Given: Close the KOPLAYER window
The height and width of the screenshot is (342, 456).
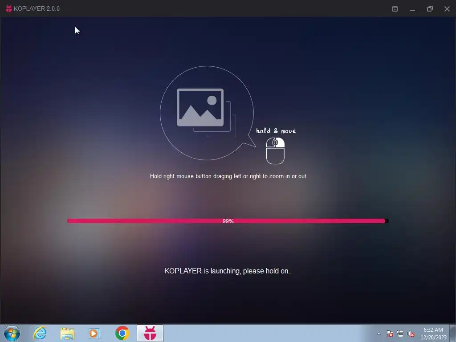Looking at the screenshot, I should [447, 9].
